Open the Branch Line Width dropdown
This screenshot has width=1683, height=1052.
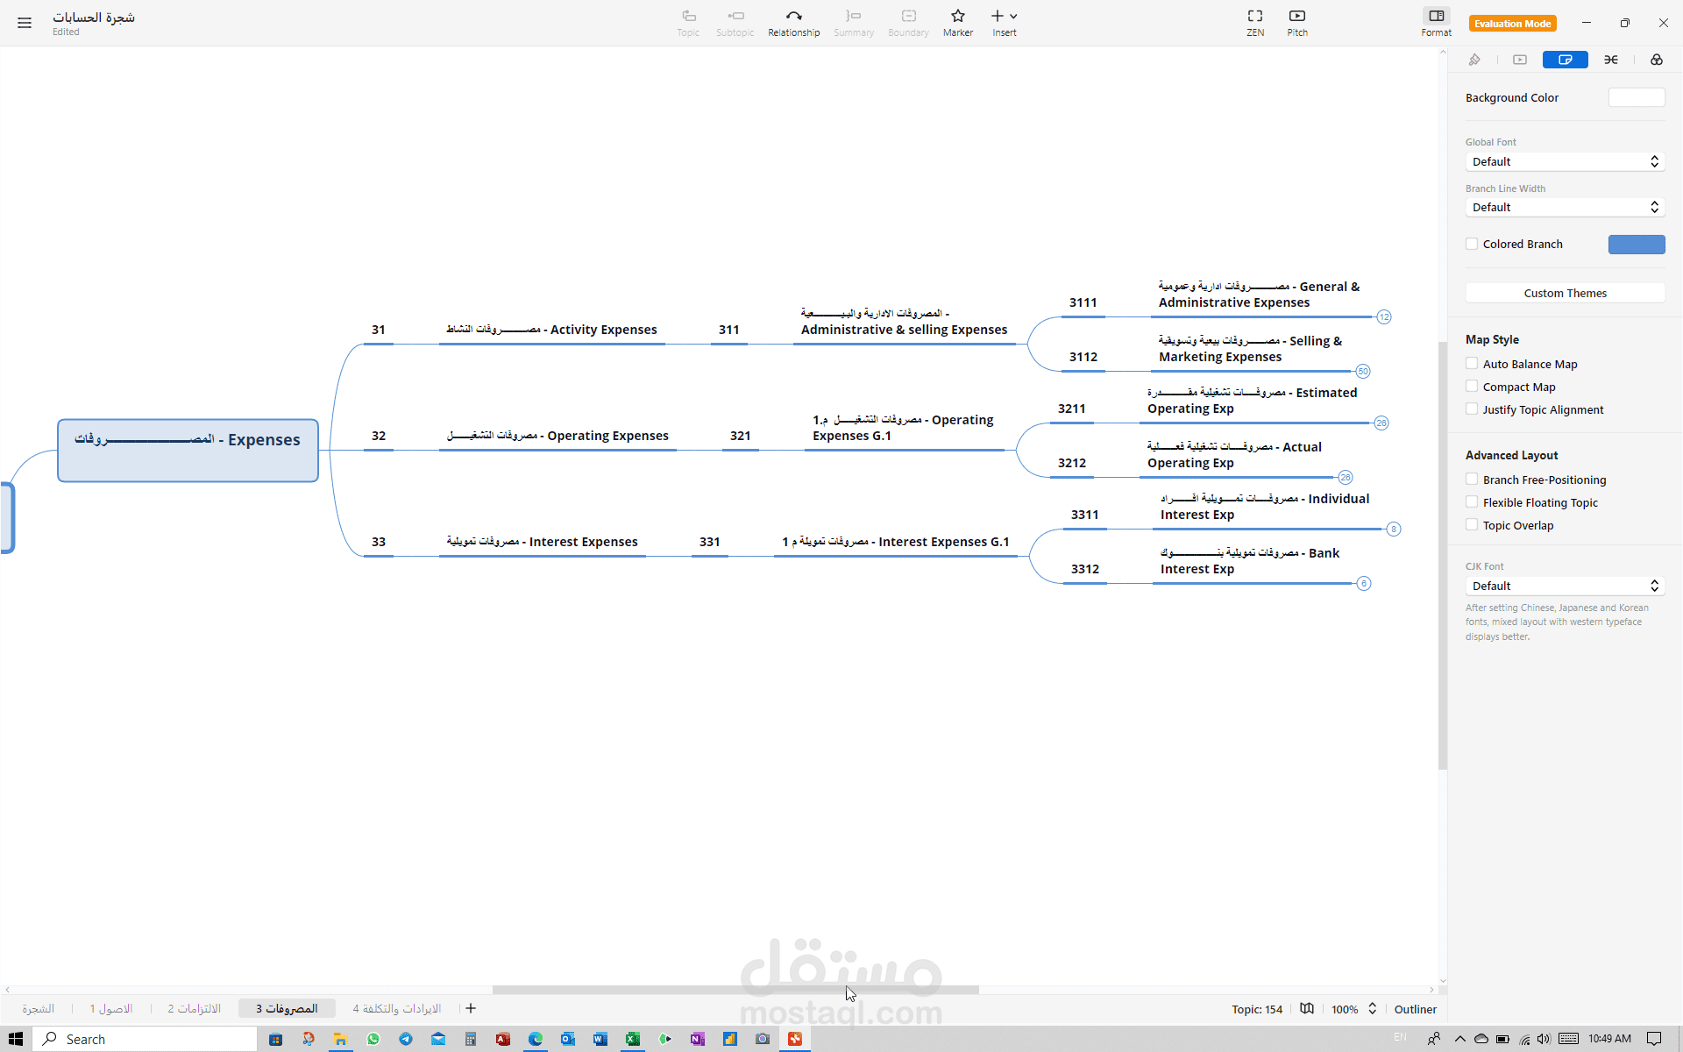click(1565, 208)
